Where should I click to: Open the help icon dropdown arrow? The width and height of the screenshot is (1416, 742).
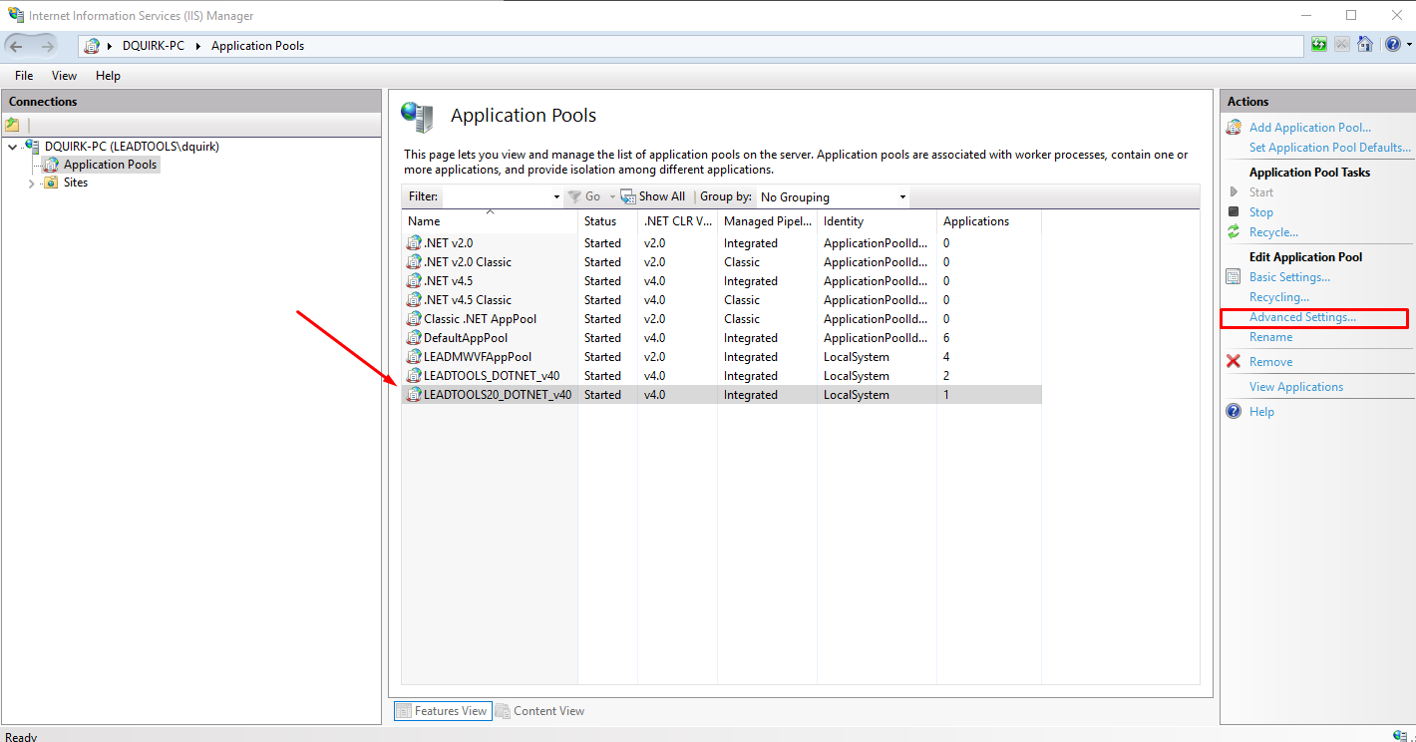(x=1409, y=45)
